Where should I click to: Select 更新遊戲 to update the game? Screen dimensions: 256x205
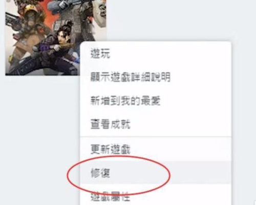(156, 149)
